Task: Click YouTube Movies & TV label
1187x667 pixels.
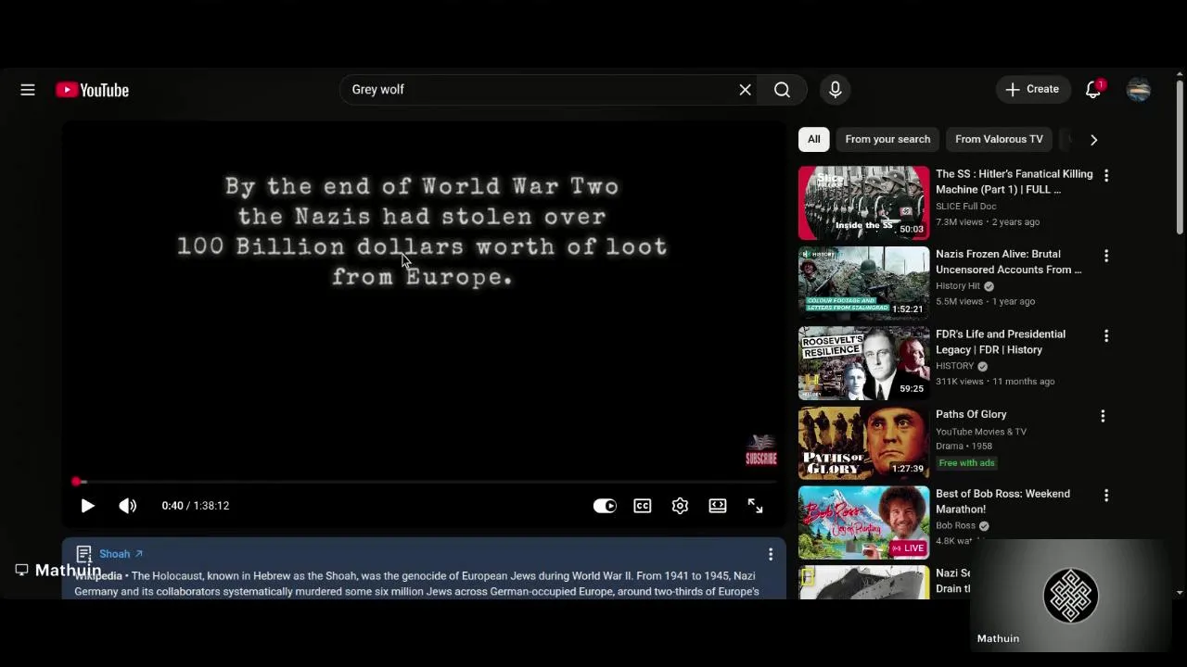Action: (981, 432)
